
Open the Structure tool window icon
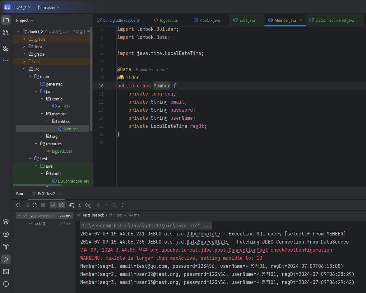6,48
